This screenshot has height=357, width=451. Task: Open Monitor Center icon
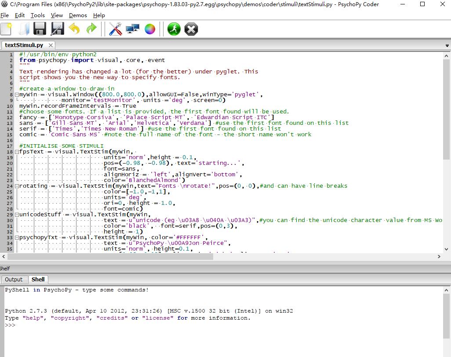[x=133, y=29]
